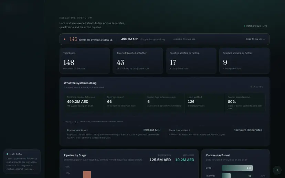Click the green Live Data dot
285x178 pixels.
tap(7, 154)
